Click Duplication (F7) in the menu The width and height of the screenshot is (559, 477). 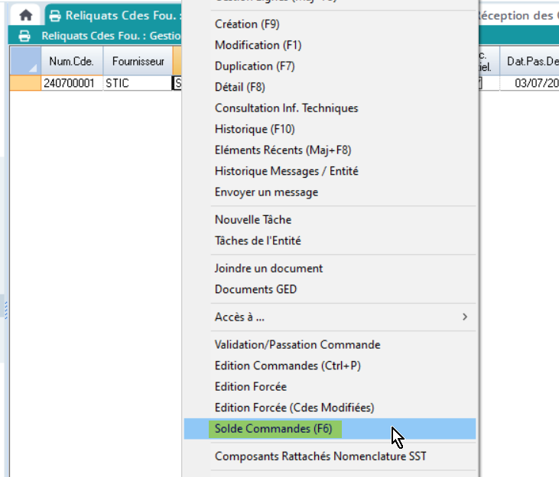point(255,66)
